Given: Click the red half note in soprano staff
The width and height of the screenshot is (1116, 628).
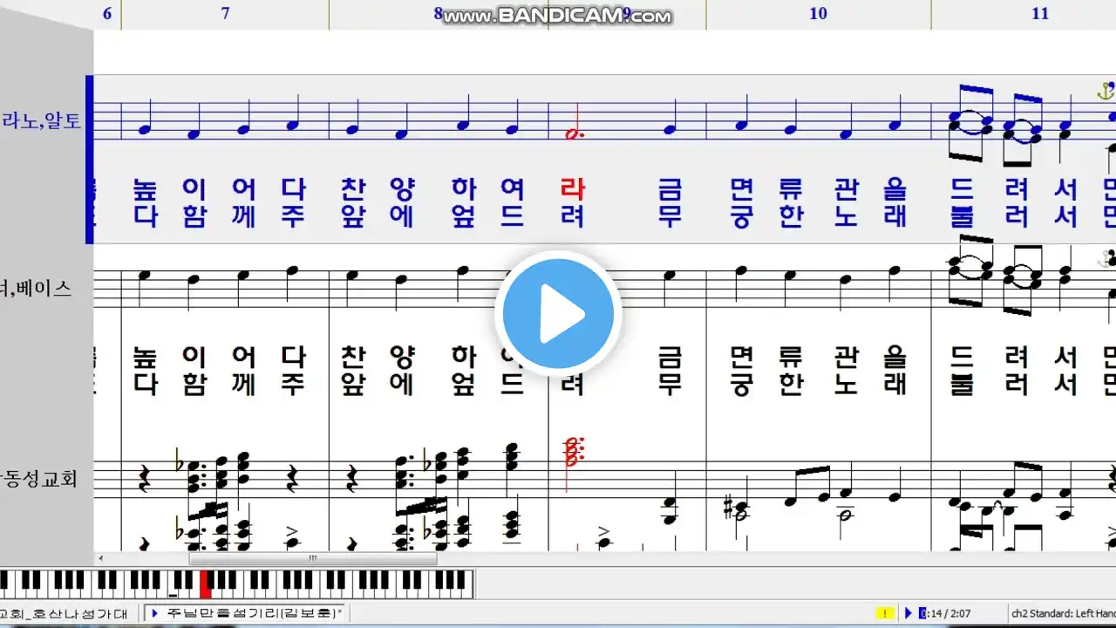Looking at the screenshot, I should pyautogui.click(x=573, y=122).
